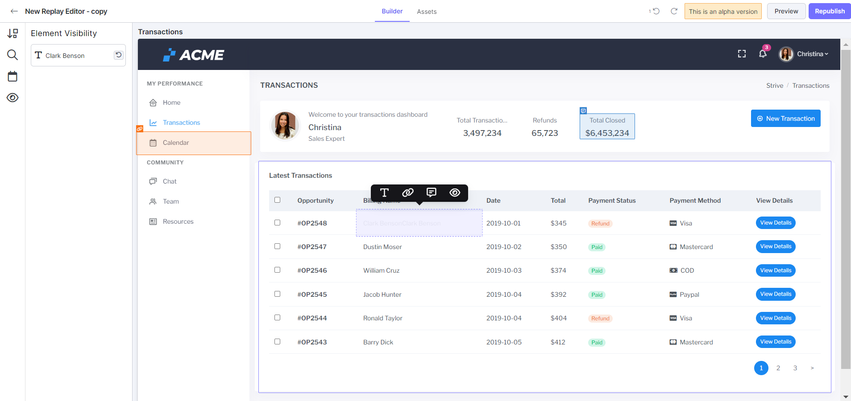
Task: Switch to the Assets tab
Action: (427, 12)
